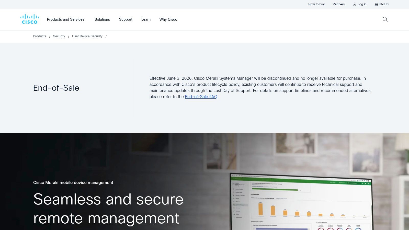
Task: Go to How to buy
Action: tap(316, 4)
